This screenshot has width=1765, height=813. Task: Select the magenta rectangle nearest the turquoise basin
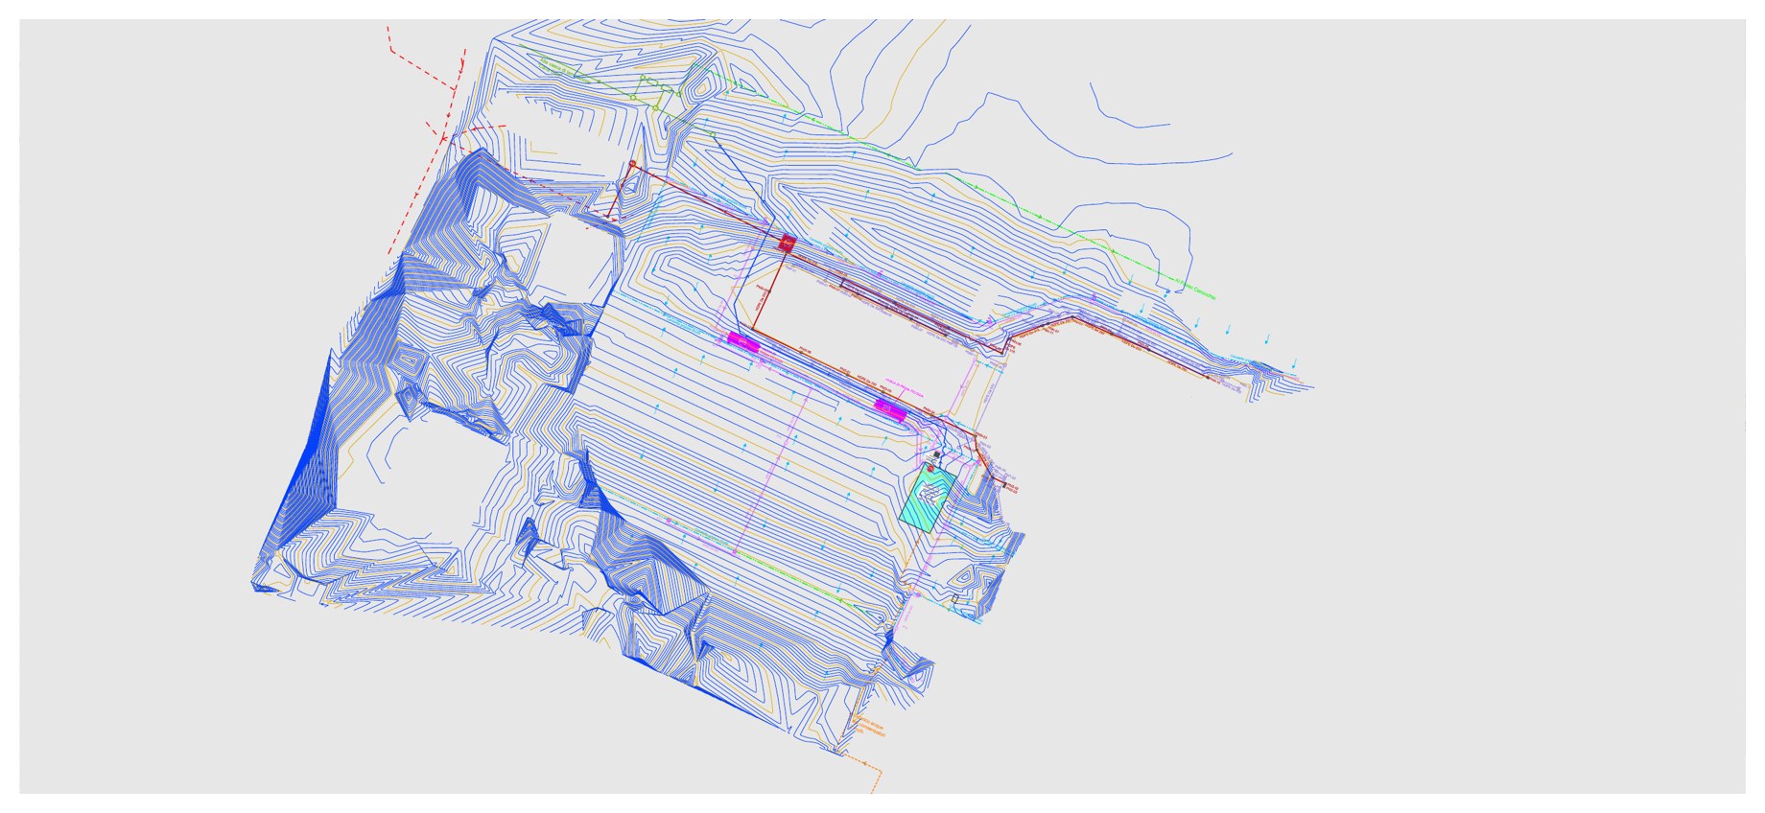(x=891, y=411)
